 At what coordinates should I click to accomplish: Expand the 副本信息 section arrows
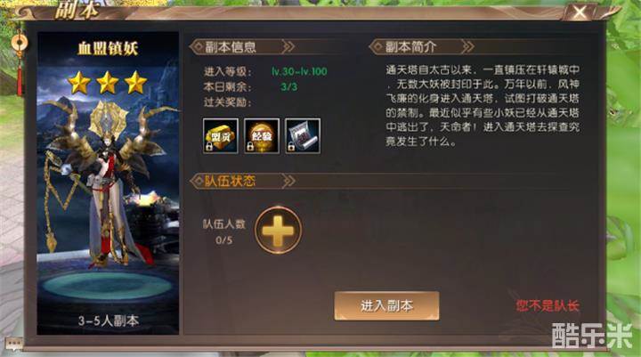[x=288, y=47]
